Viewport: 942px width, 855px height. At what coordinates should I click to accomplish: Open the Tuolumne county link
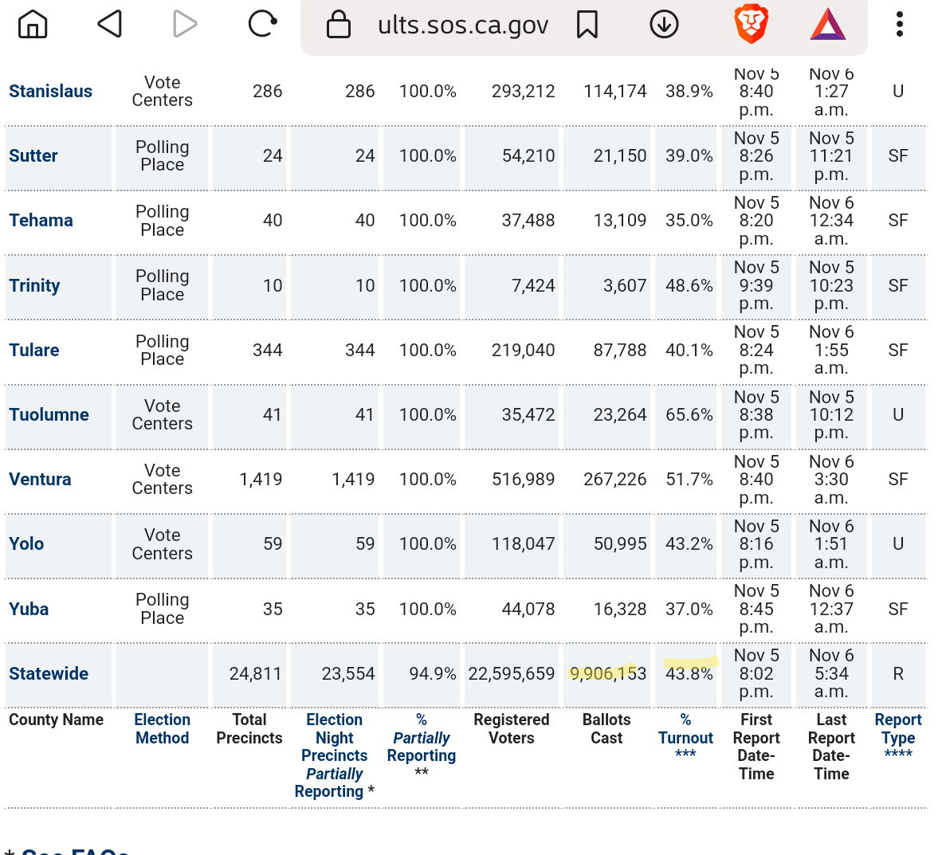[49, 414]
